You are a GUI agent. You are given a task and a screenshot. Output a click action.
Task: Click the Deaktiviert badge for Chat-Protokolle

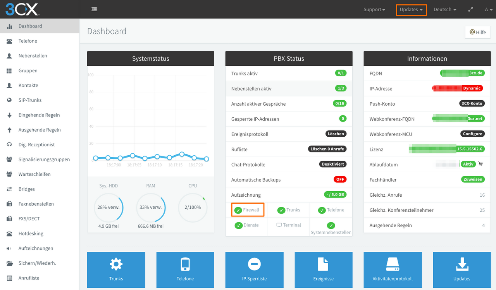click(332, 164)
